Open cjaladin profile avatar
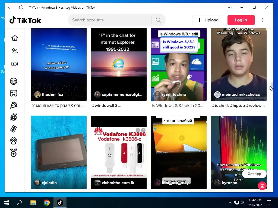The image size is (278, 208). click(x=37, y=183)
